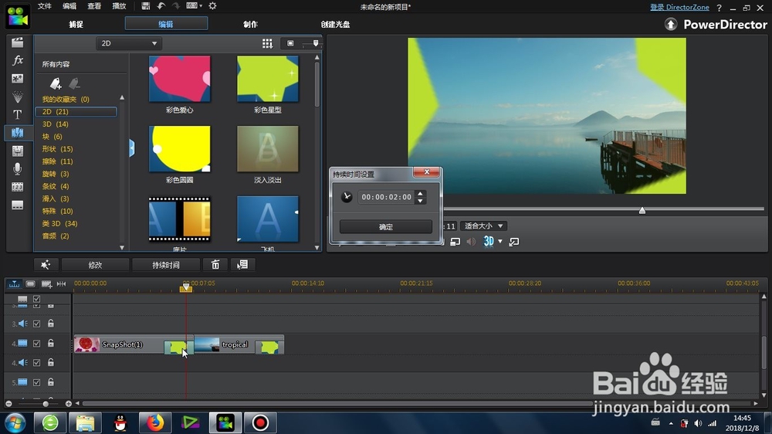Open the Effect Room fx icon

17,60
